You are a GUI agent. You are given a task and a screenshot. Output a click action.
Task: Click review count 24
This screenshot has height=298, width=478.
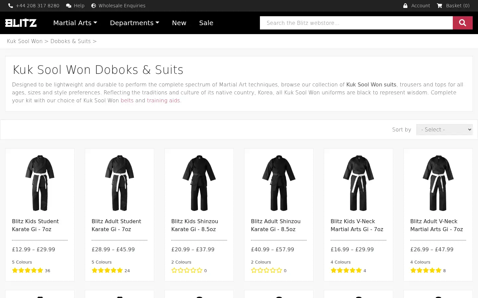tap(127, 271)
